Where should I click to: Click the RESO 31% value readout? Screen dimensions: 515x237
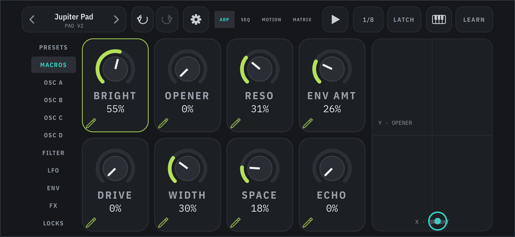tap(260, 109)
